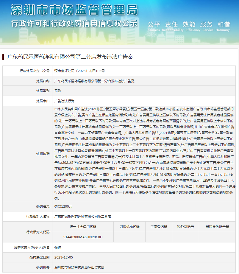Click the 行政处罚决定书文号 label
Viewport: 239px width, 274px height.
coord(35,71)
